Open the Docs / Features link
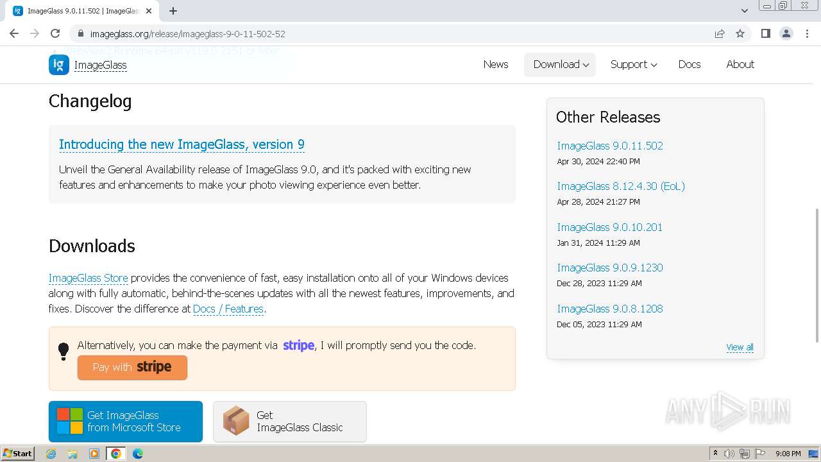The height and width of the screenshot is (462, 821). pyautogui.click(x=228, y=309)
